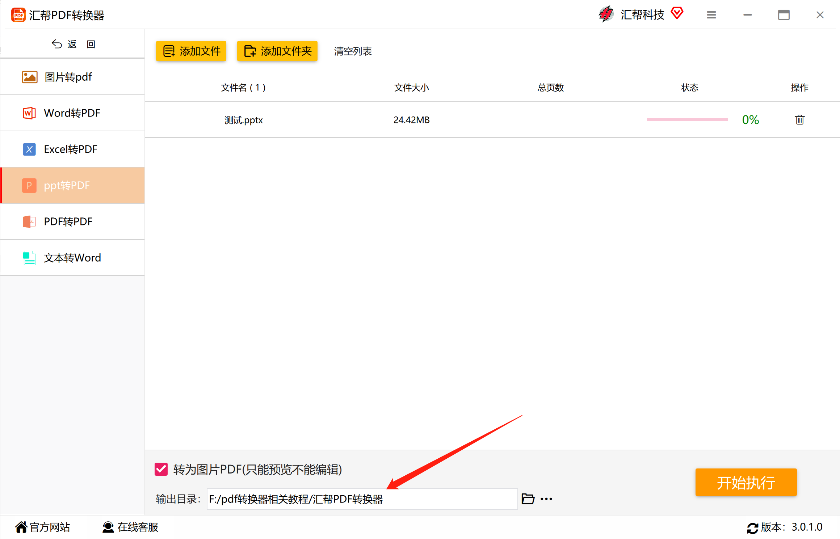Click the 总页数 column header
The width and height of the screenshot is (840, 539).
coord(550,88)
